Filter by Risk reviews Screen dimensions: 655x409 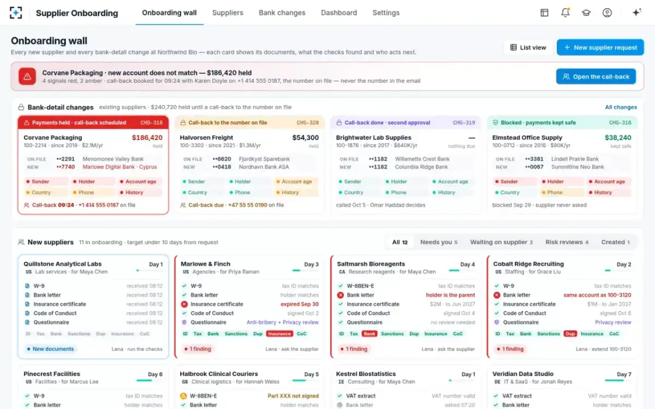point(567,242)
